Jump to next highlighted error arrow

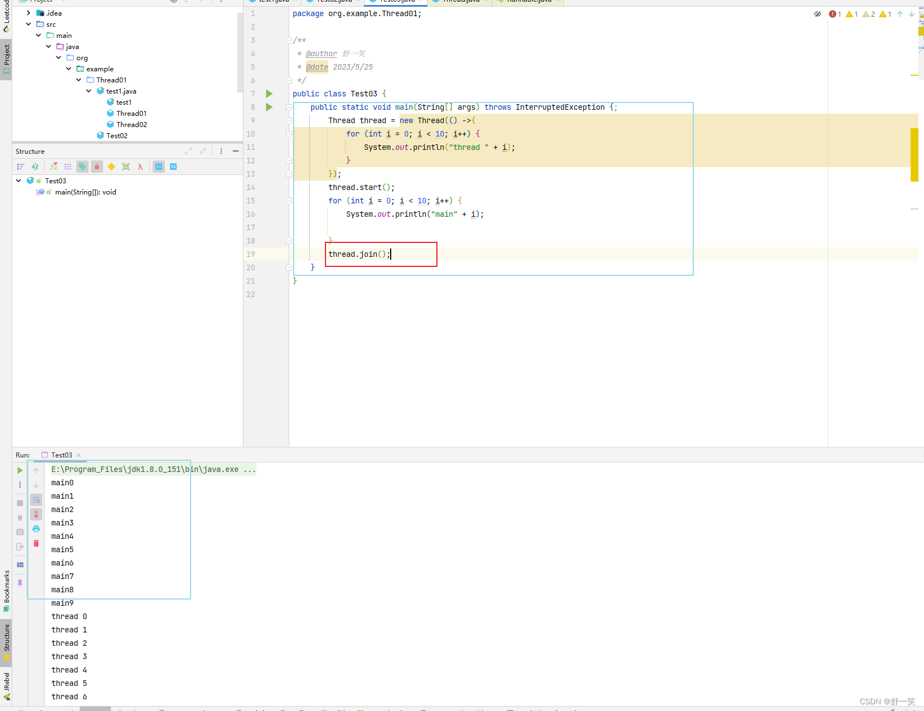coord(912,14)
